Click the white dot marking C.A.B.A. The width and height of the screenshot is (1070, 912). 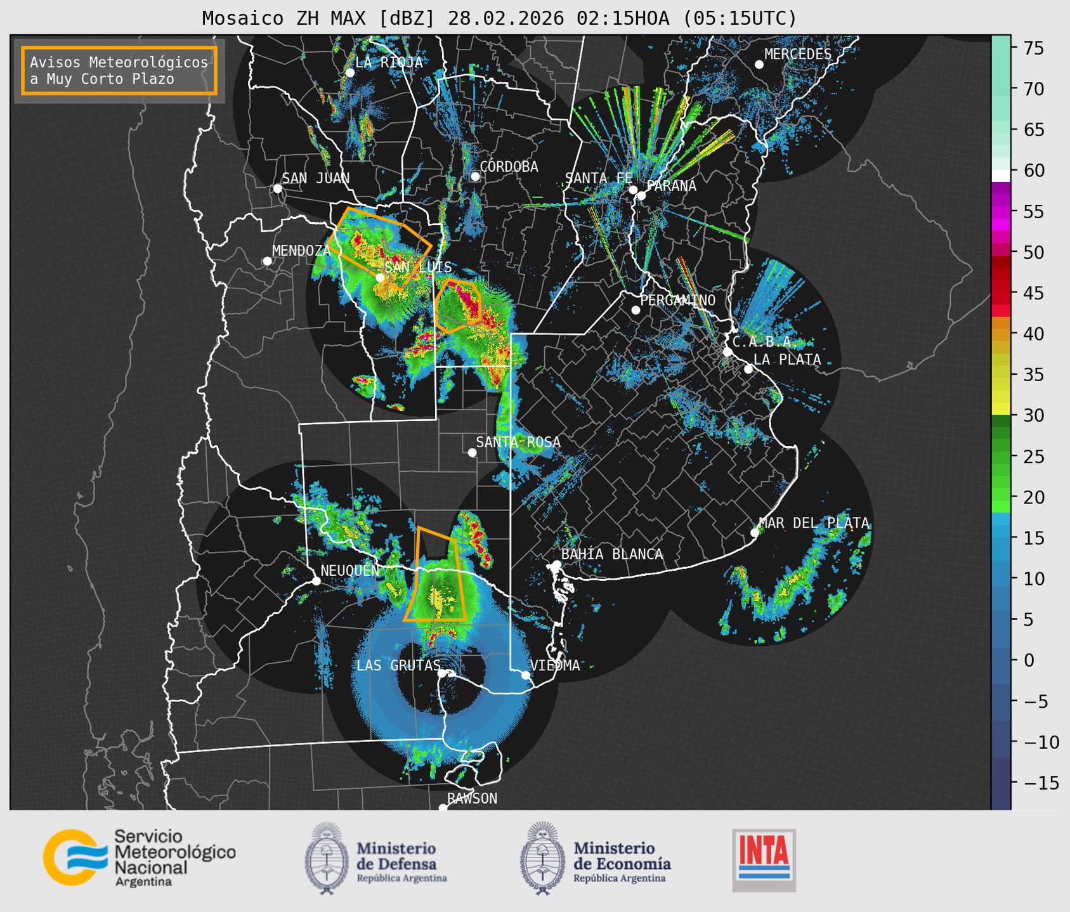tap(727, 352)
